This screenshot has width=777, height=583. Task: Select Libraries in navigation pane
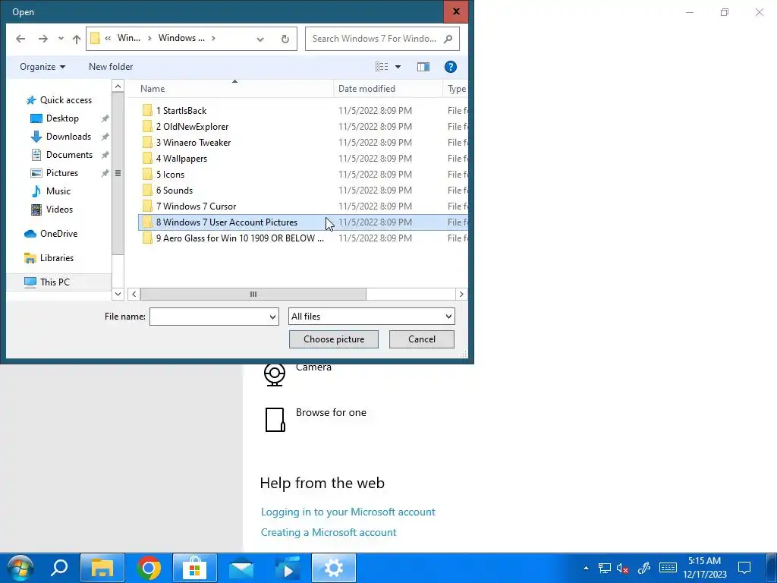pyautogui.click(x=56, y=258)
